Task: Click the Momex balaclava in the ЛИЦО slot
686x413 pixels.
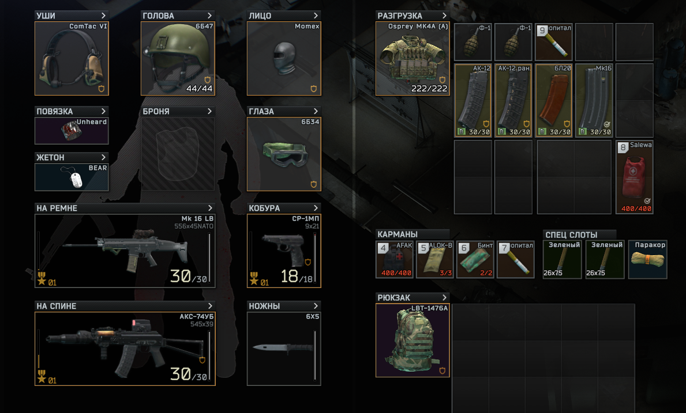Action: pos(284,59)
